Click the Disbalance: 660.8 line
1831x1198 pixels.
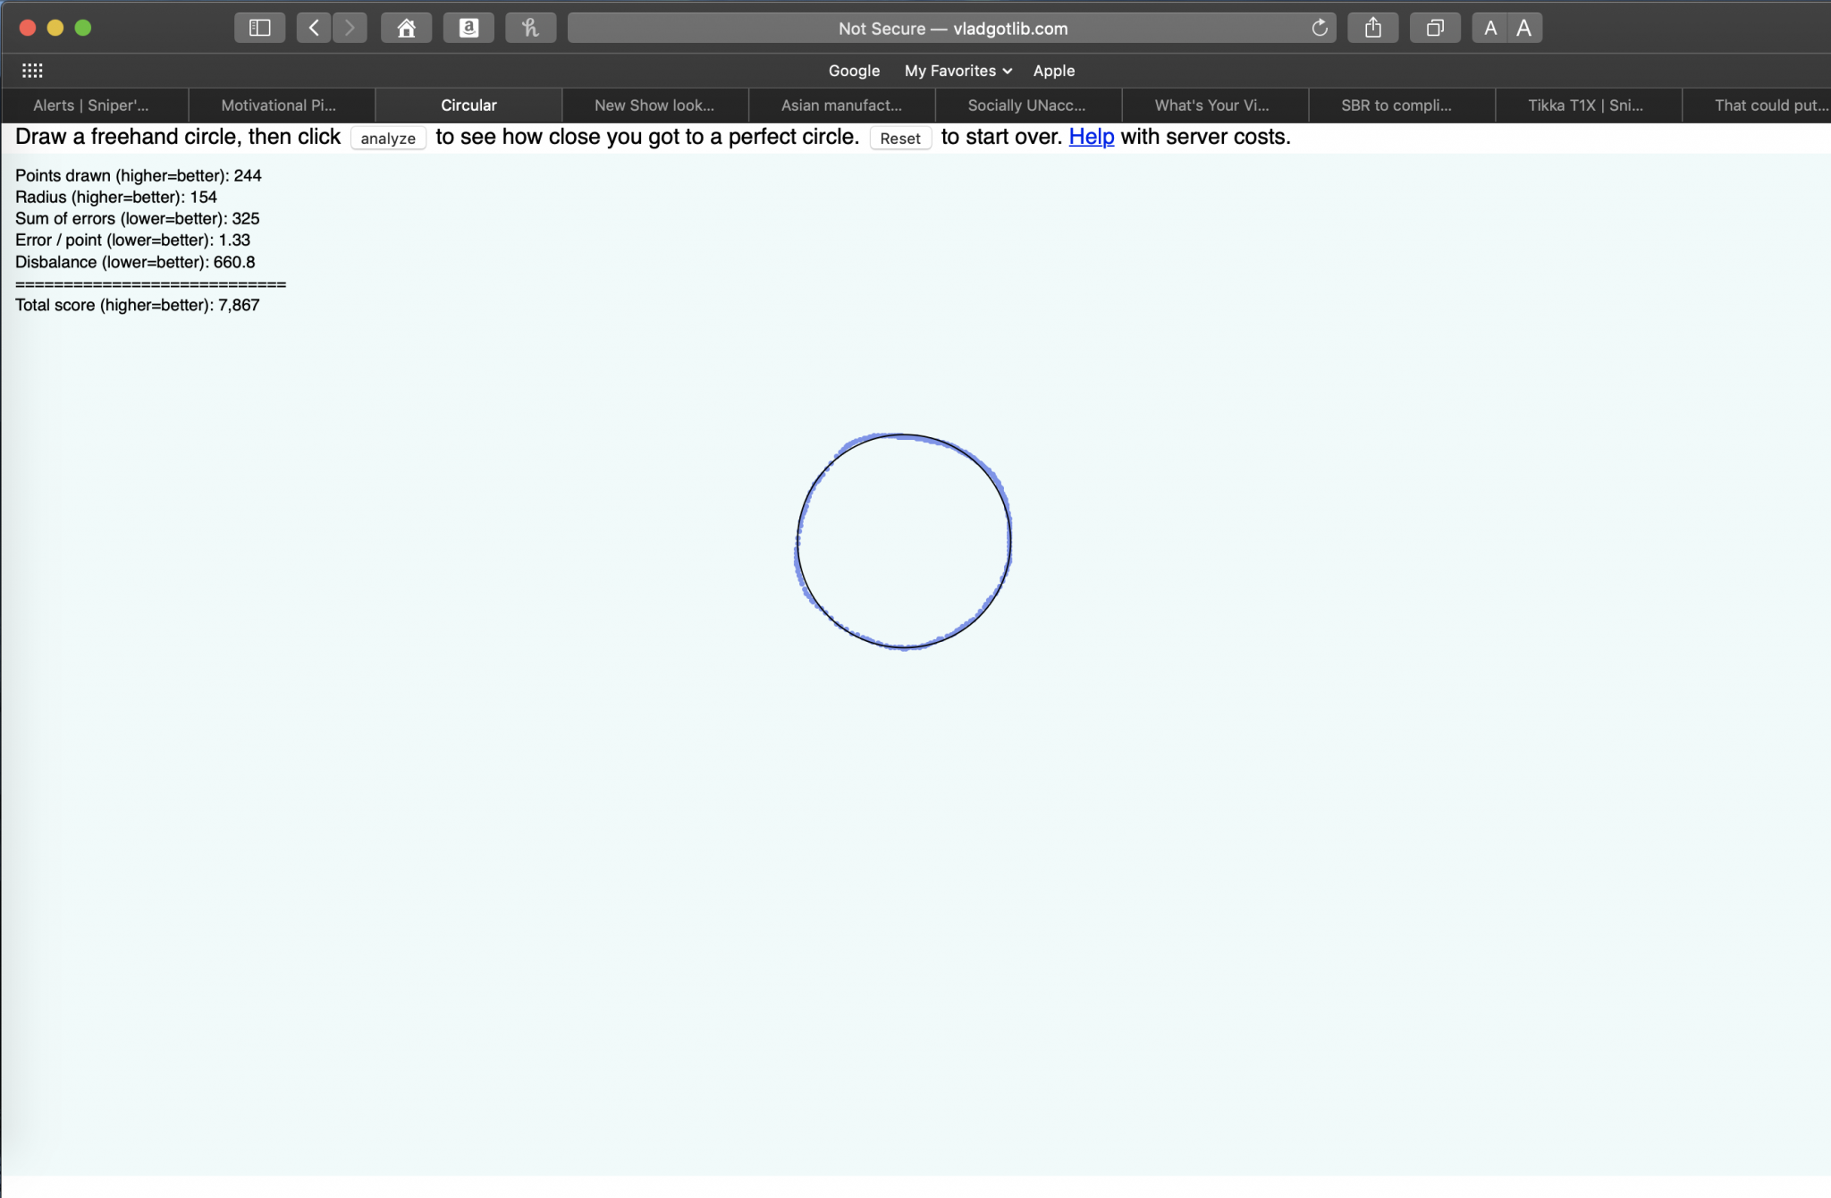(135, 262)
